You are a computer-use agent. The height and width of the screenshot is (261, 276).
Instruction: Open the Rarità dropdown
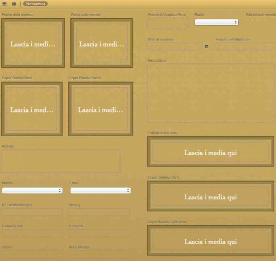216,22
